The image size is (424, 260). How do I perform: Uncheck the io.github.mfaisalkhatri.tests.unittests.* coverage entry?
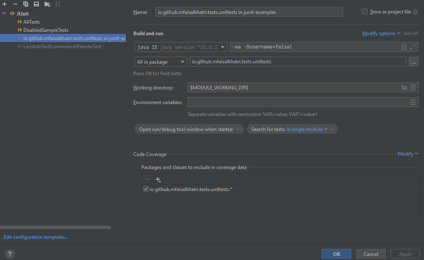click(x=146, y=189)
